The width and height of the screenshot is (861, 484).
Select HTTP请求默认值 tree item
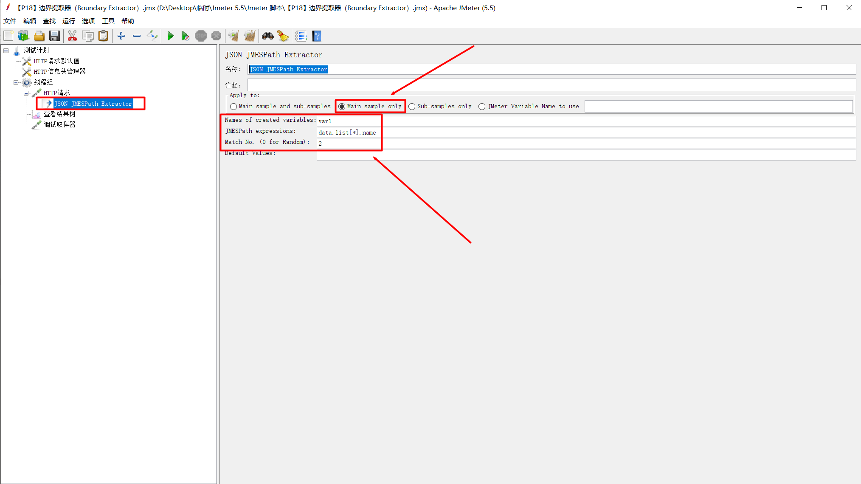(56, 61)
